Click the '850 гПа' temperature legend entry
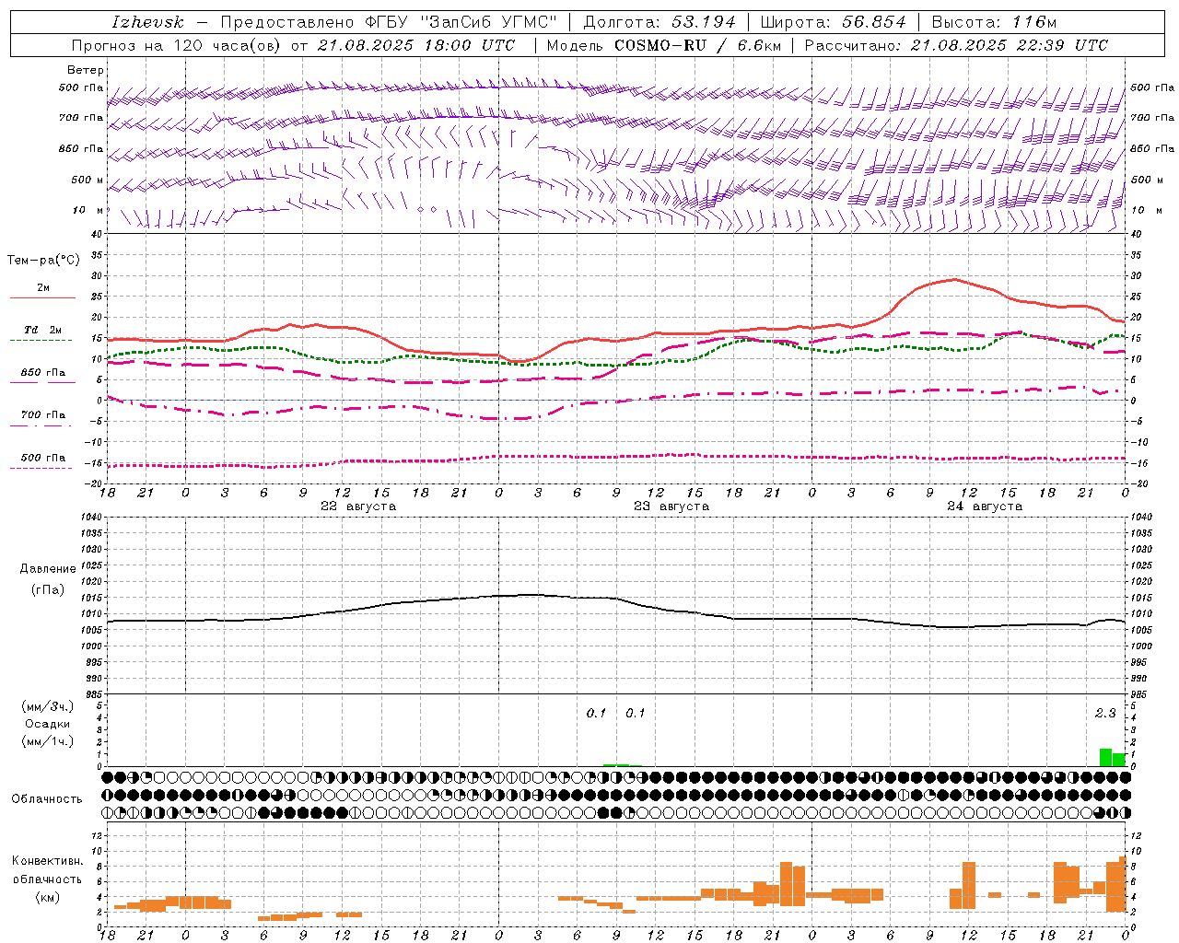 [x=42, y=373]
